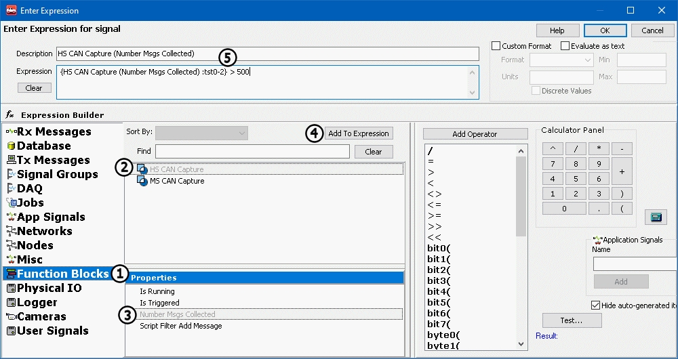
Task: Toggle the Evaluate as text checkbox
Action: 565,46
